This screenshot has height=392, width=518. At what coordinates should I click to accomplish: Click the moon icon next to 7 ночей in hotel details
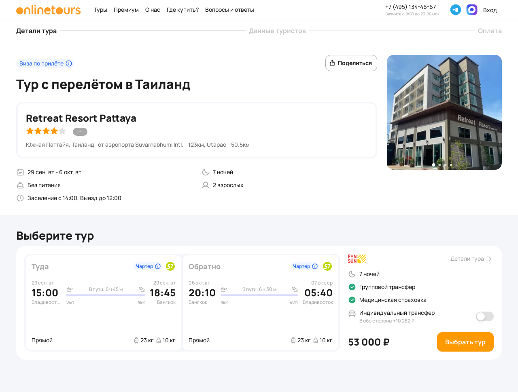[x=206, y=172]
